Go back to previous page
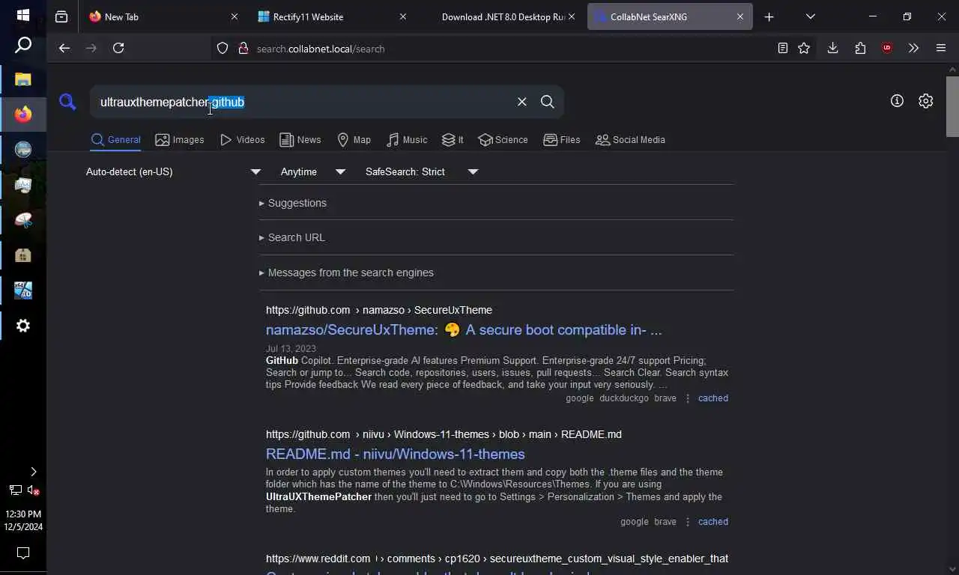 click(64, 48)
